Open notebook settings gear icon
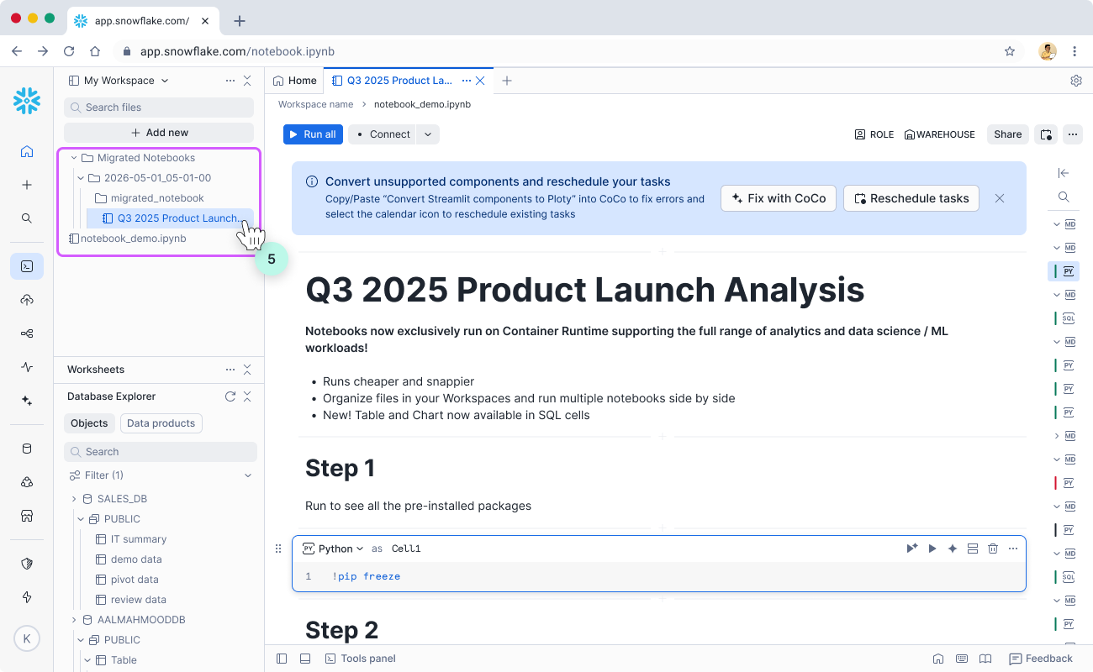Viewport: 1093px width, 672px height. [x=1076, y=81]
